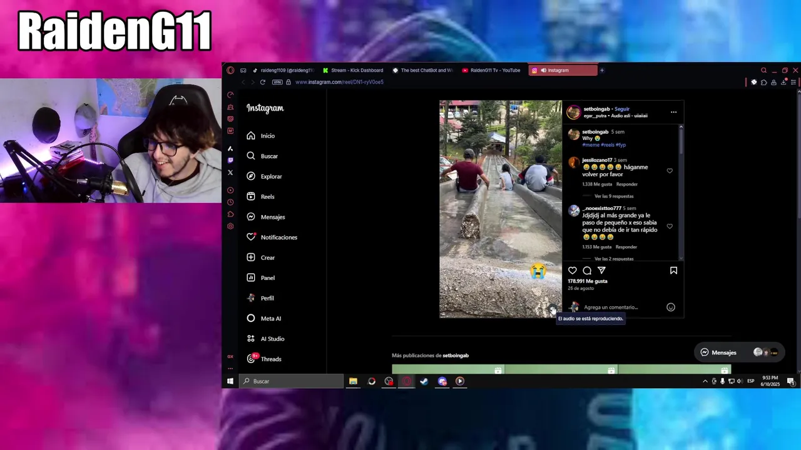Open Perfil avatar in sidebar

pos(251,298)
